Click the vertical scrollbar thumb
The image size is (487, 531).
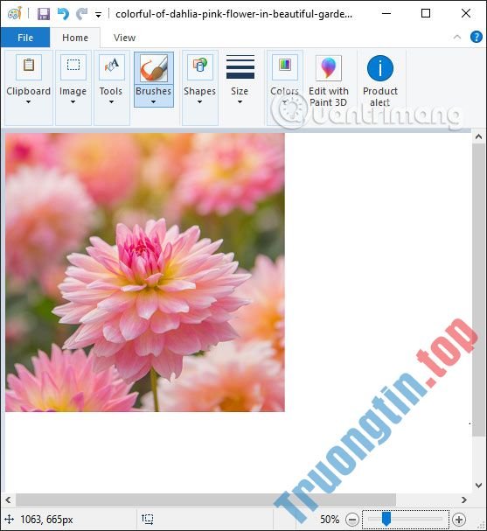coord(478,290)
